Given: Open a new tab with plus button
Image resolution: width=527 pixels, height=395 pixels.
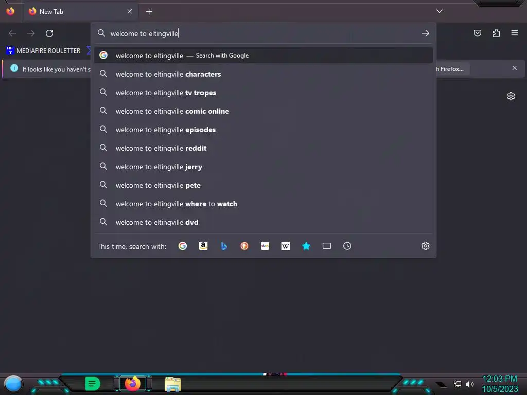Looking at the screenshot, I should point(149,12).
